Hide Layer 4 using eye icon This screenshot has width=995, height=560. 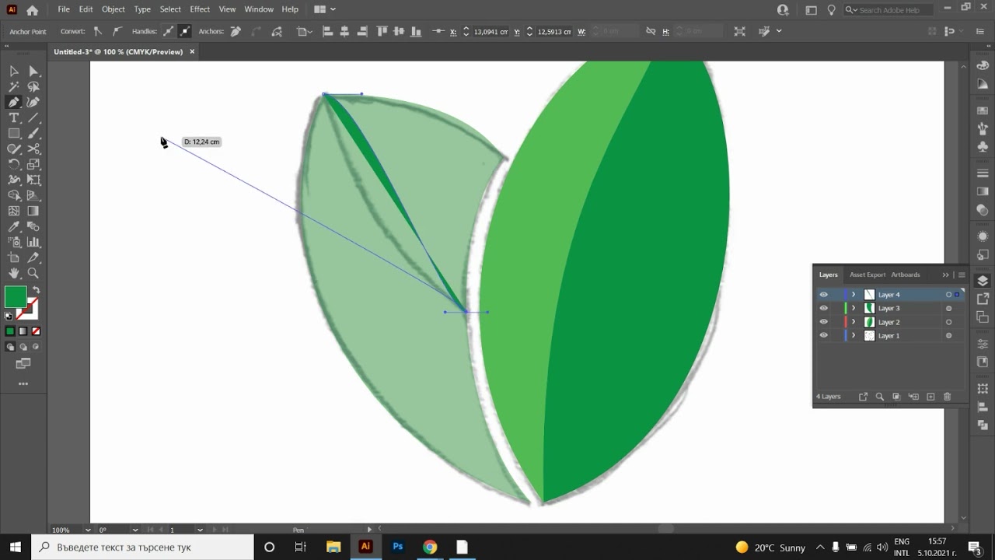(x=823, y=295)
